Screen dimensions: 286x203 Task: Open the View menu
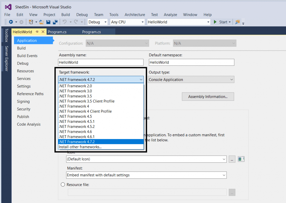click(33, 14)
